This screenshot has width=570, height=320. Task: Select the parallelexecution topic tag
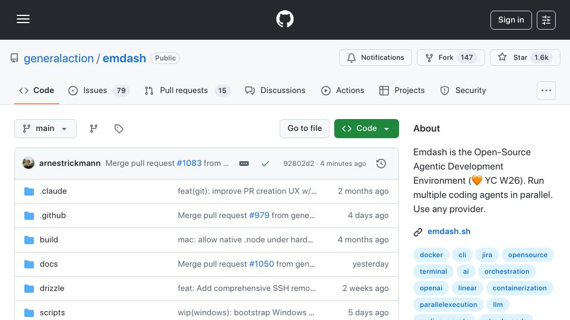[448, 305]
